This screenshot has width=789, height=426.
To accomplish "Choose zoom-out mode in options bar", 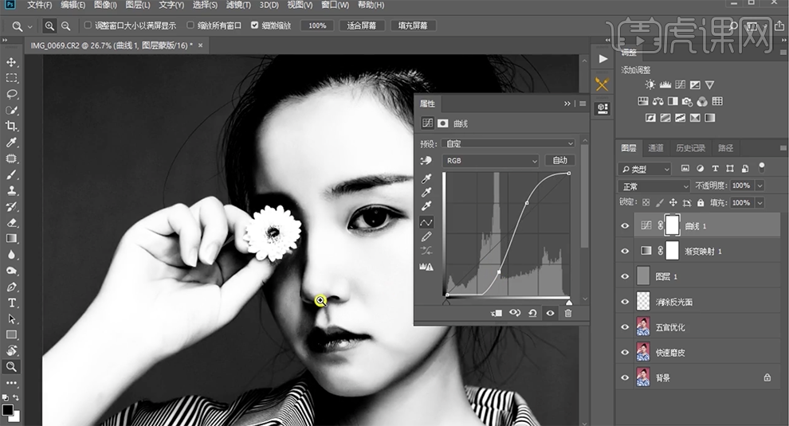I will click(65, 25).
